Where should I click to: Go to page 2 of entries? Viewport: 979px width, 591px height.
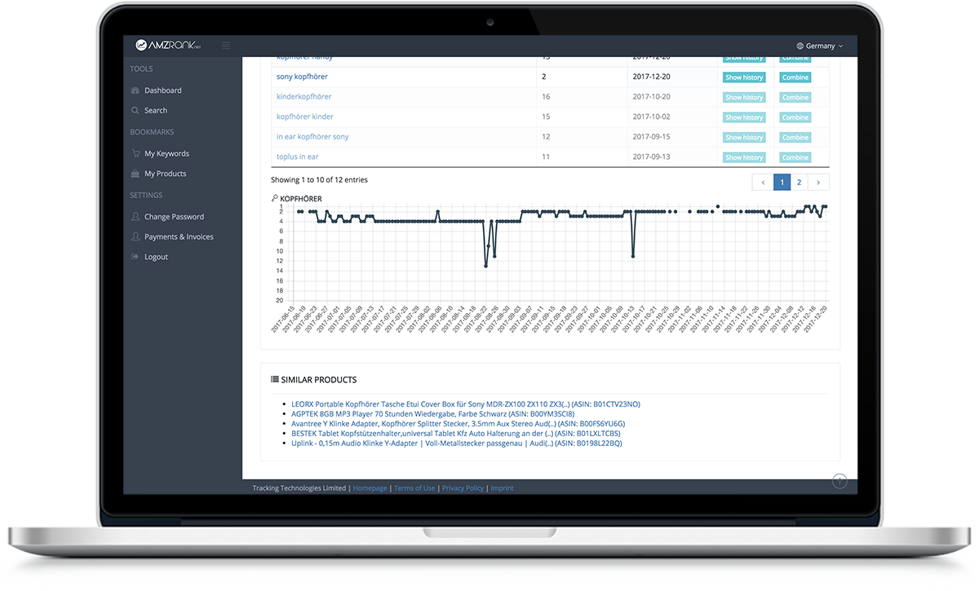tap(799, 183)
